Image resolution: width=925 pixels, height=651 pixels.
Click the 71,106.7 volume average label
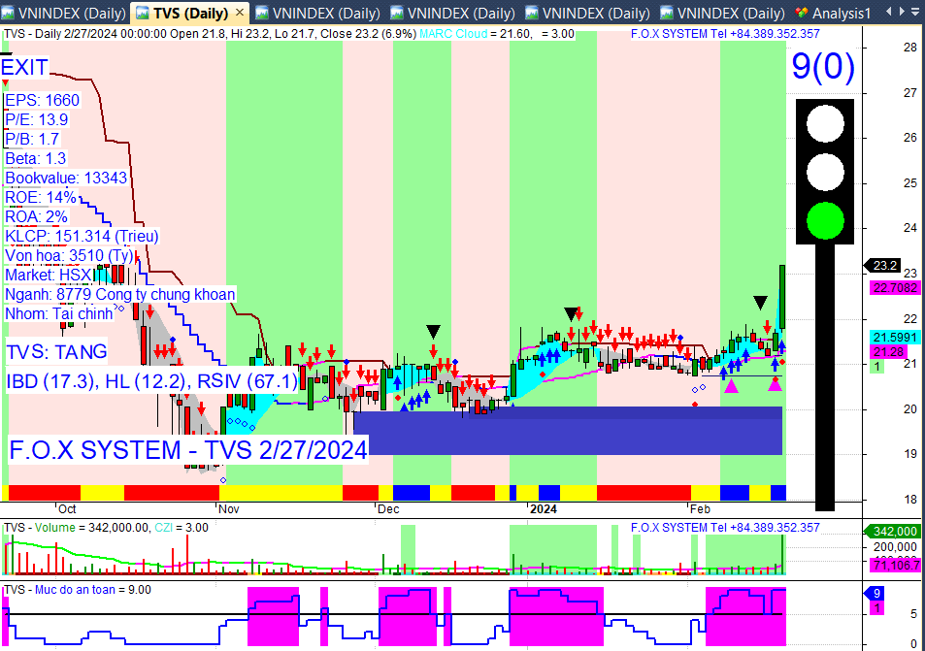tap(896, 565)
